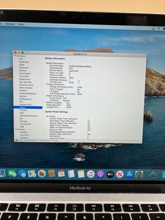Select Memory in the sidebar
The image size is (165, 220).
click(x=23, y=96)
